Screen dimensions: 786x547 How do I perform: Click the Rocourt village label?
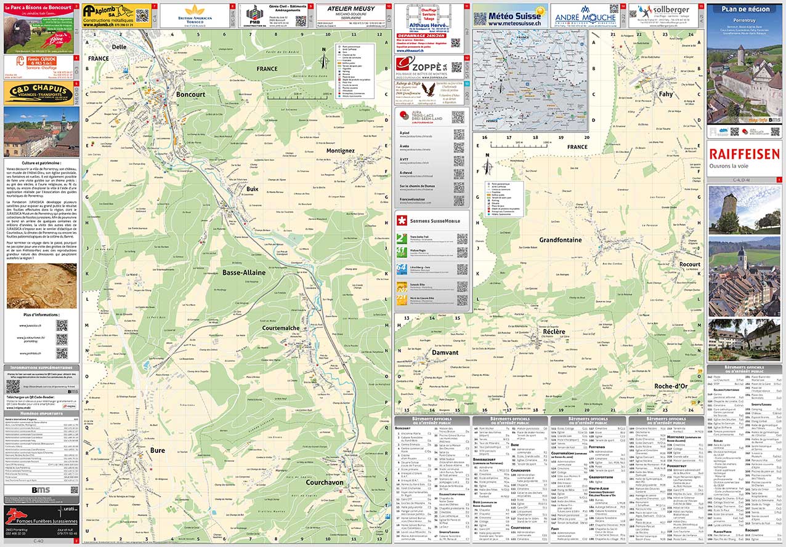(690, 264)
